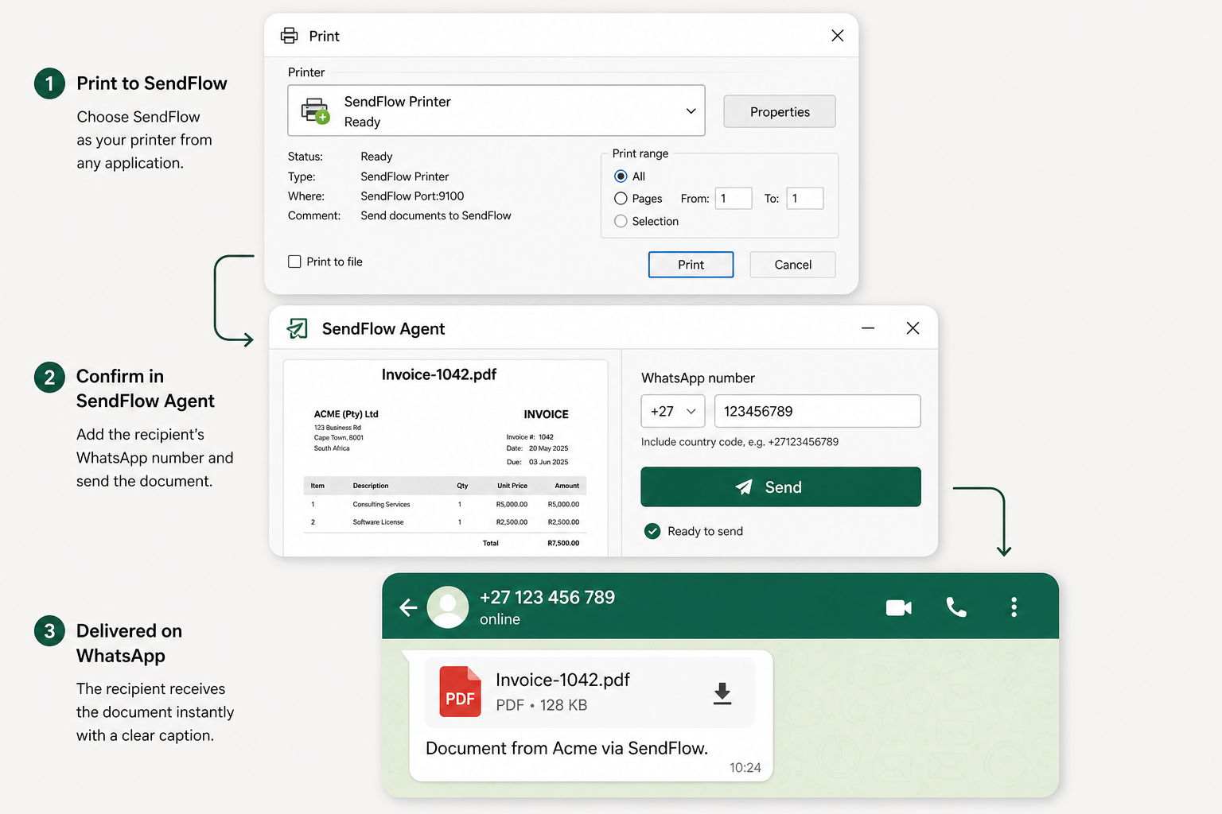The width and height of the screenshot is (1222, 814).
Task: Go back using the WhatsApp back arrow
Action: pos(408,607)
